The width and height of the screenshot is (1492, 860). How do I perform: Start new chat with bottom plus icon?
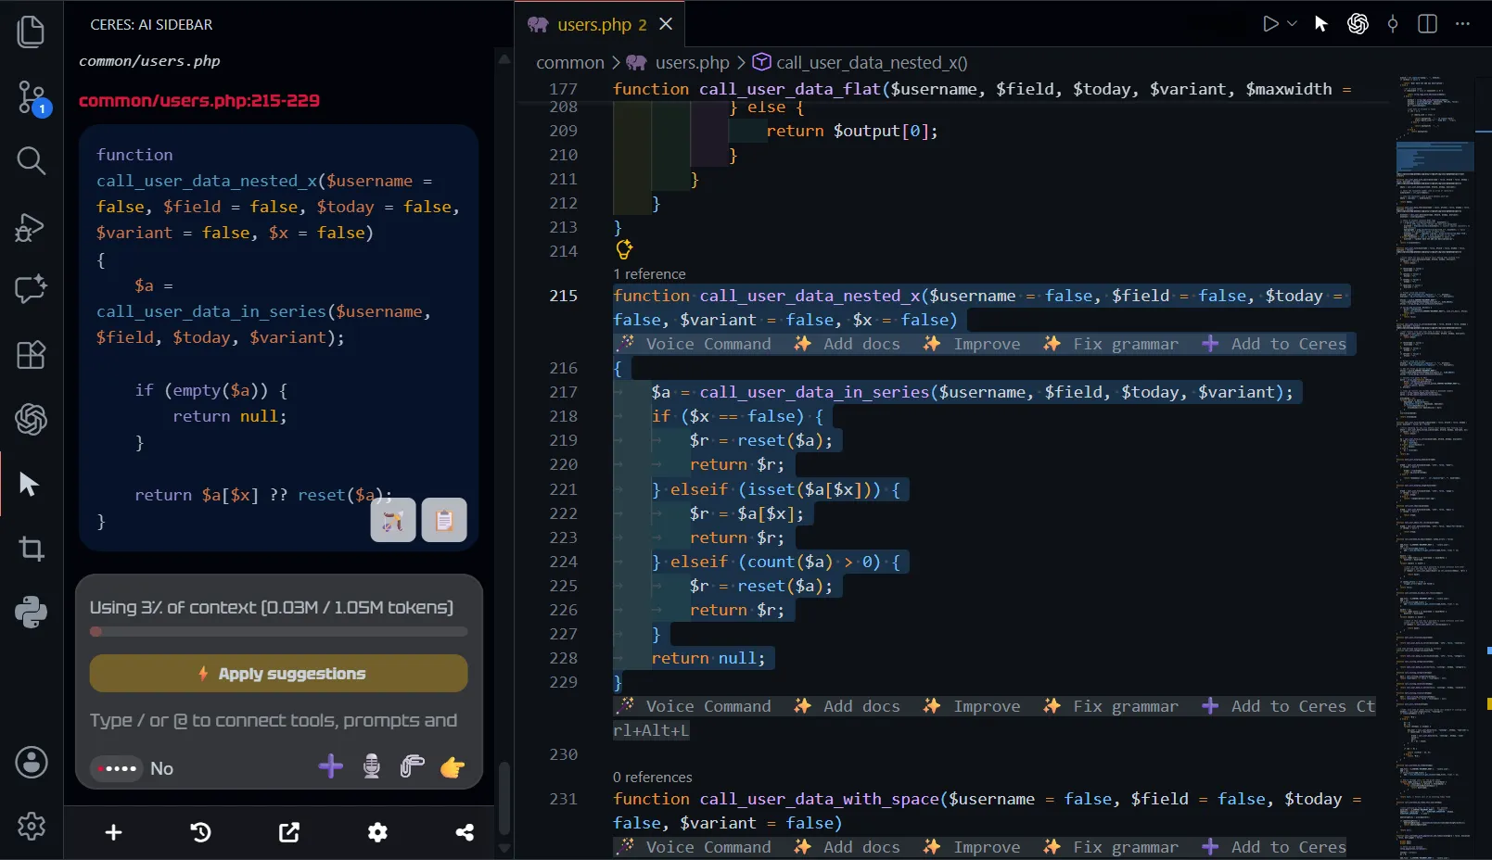(113, 832)
